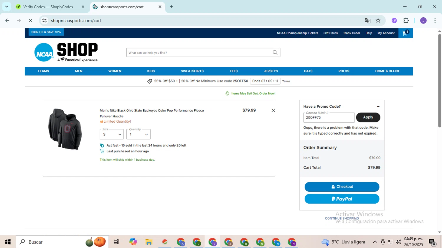Open the NCAA Championship Tickets link
The image size is (442, 248).
pyautogui.click(x=297, y=33)
